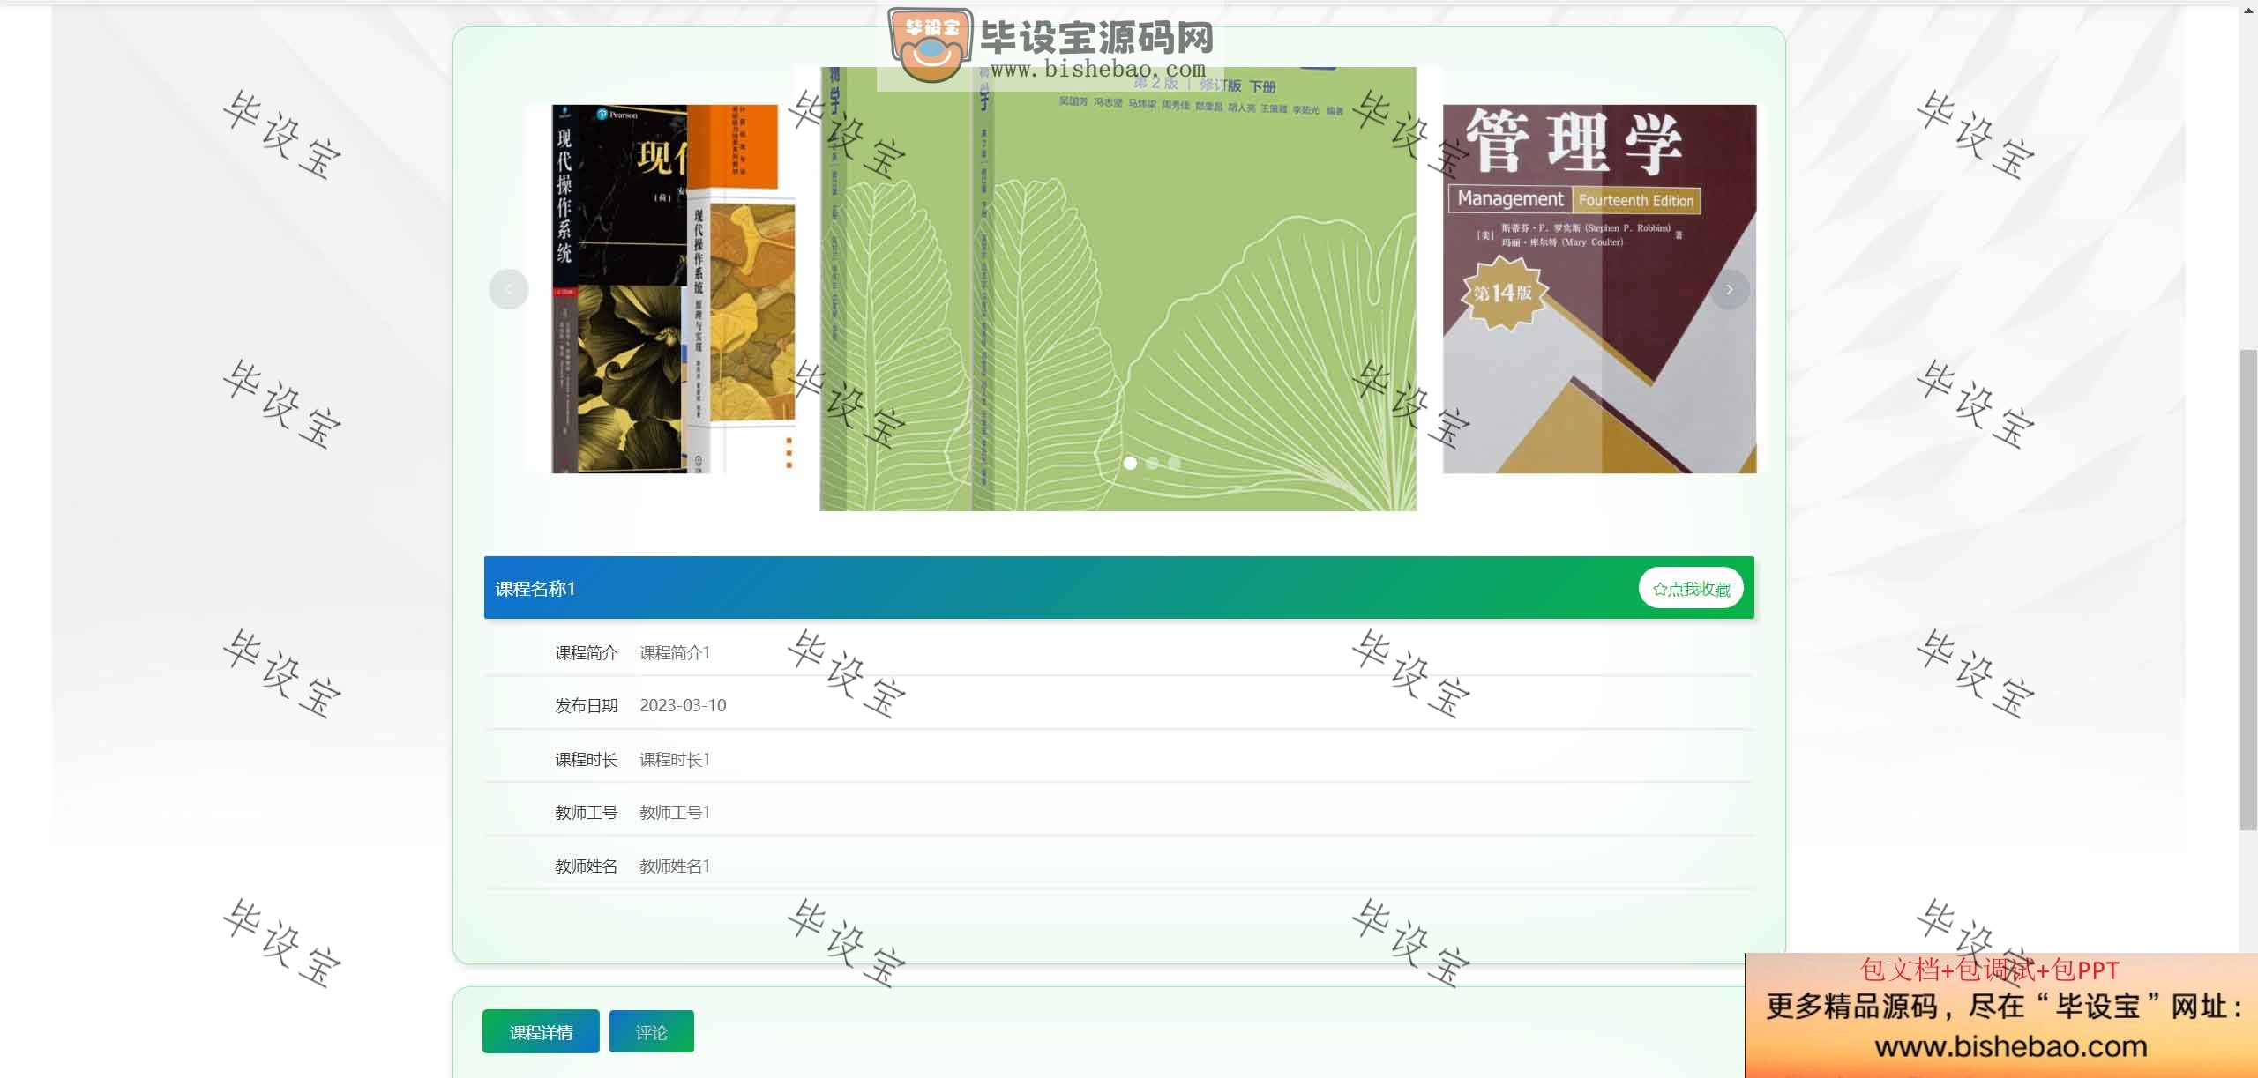This screenshot has height=1078, width=2258.
Task: Click the 教师工号1 value text
Action: click(x=675, y=813)
